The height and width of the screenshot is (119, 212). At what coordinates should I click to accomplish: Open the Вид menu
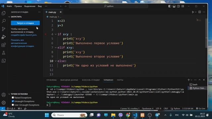point(40,6)
